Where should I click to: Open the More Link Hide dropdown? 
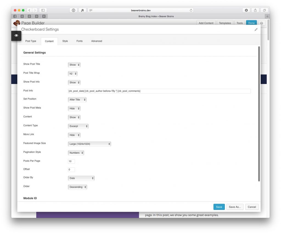pyautogui.click(x=74, y=135)
